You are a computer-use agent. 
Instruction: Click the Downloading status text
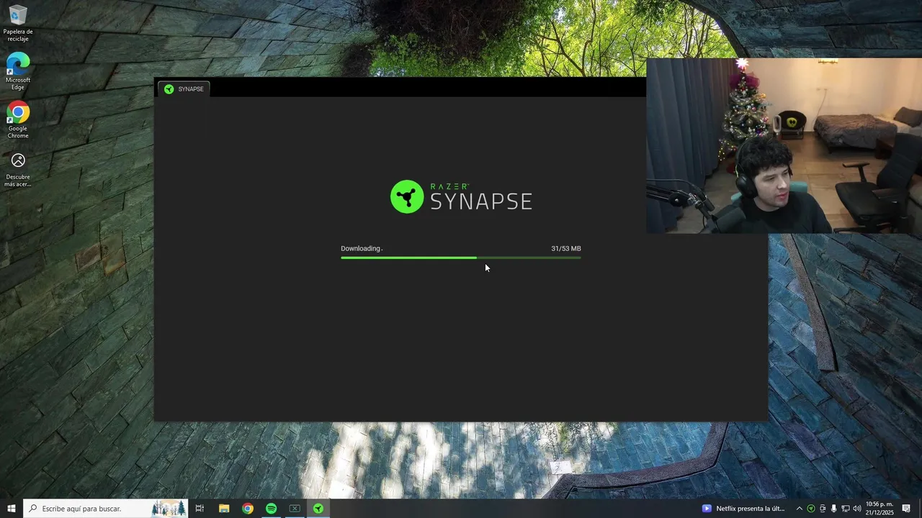361,248
